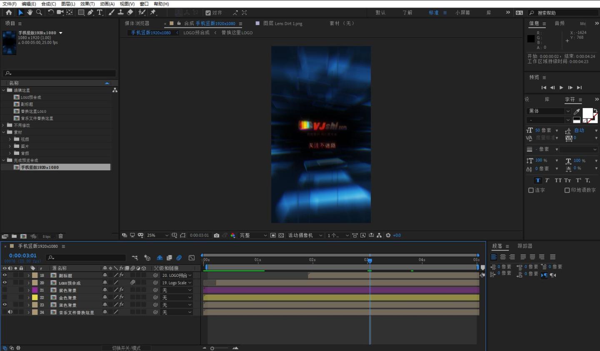Expand the 副标题 layer properties
This screenshot has height=351, width=600.
29,276
